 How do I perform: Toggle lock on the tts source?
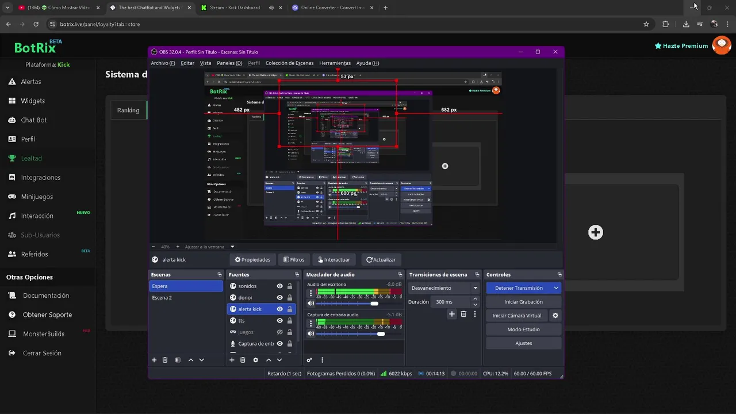(x=290, y=320)
